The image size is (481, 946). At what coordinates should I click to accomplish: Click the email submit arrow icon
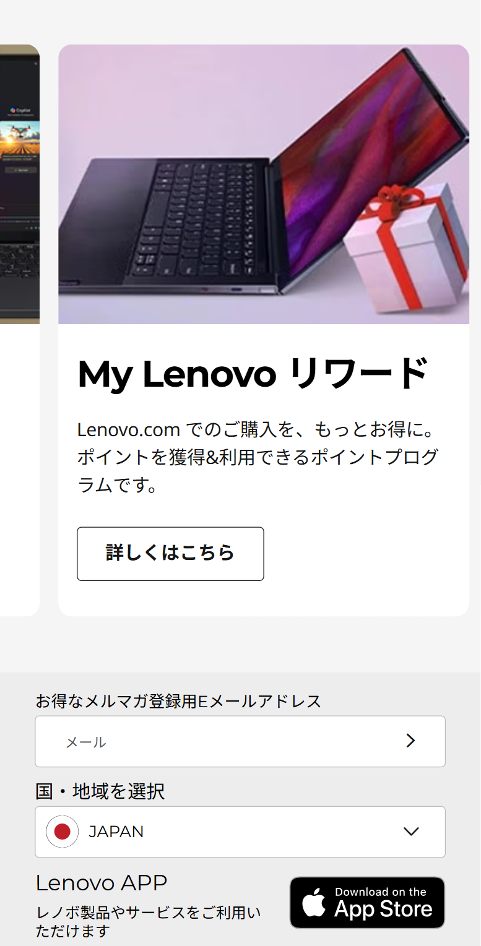point(410,741)
